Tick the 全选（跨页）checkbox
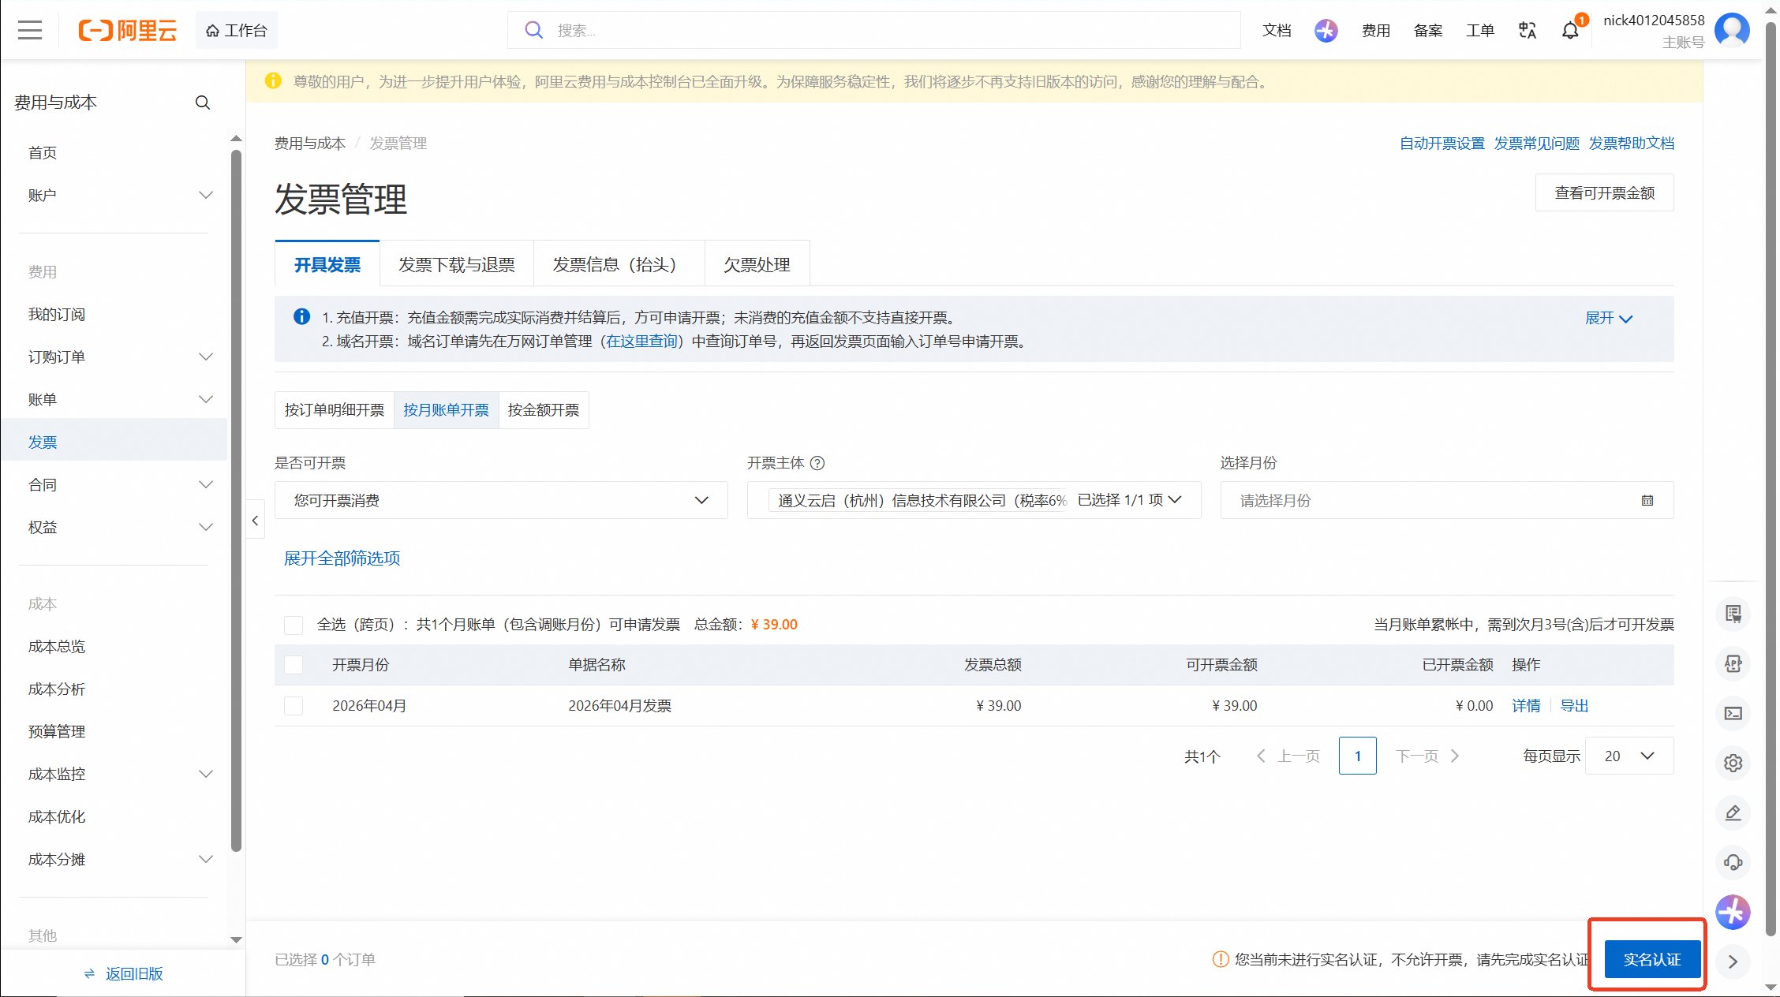 [294, 625]
